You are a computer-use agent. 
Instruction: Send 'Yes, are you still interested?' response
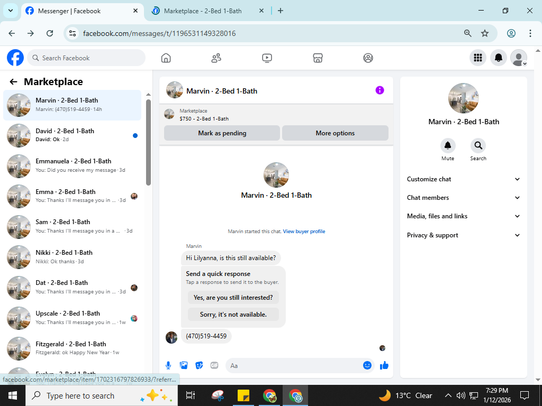(x=233, y=298)
